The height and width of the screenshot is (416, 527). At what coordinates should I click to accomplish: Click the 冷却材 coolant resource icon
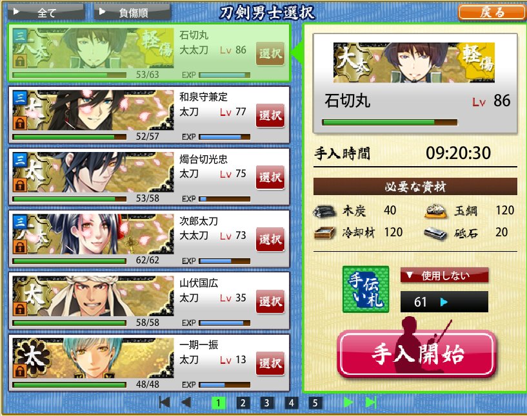[324, 233]
